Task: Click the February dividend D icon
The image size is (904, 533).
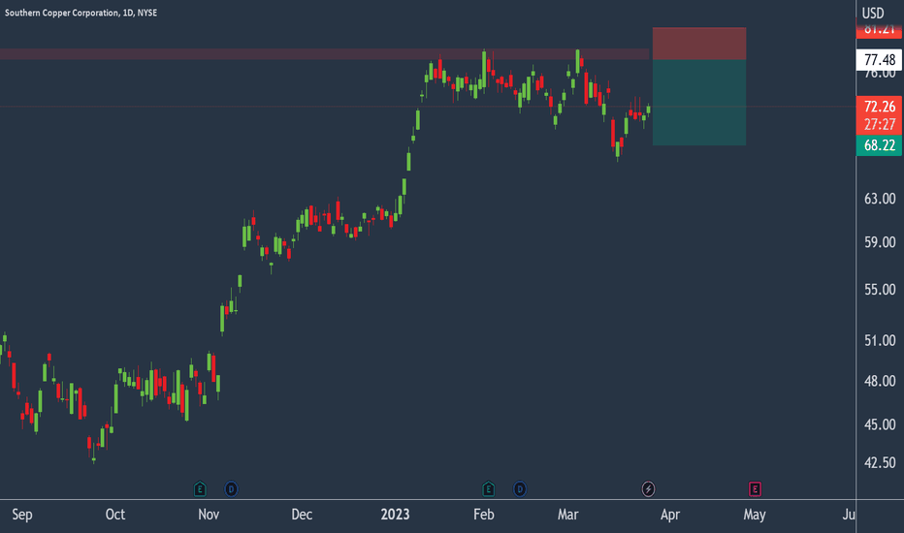Action: (x=520, y=489)
